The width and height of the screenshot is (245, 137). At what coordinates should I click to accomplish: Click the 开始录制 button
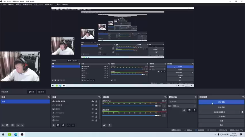pos(221,107)
